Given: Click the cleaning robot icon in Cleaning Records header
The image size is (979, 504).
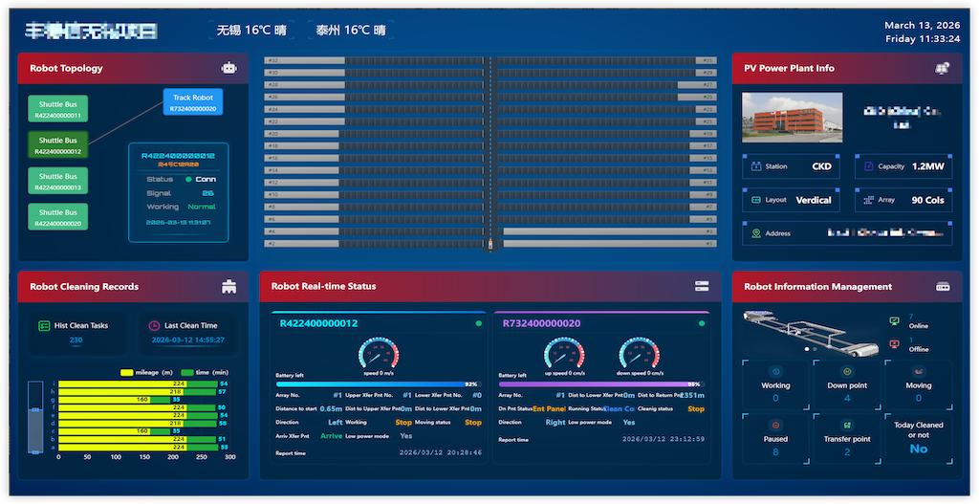Looking at the screenshot, I should [x=228, y=286].
